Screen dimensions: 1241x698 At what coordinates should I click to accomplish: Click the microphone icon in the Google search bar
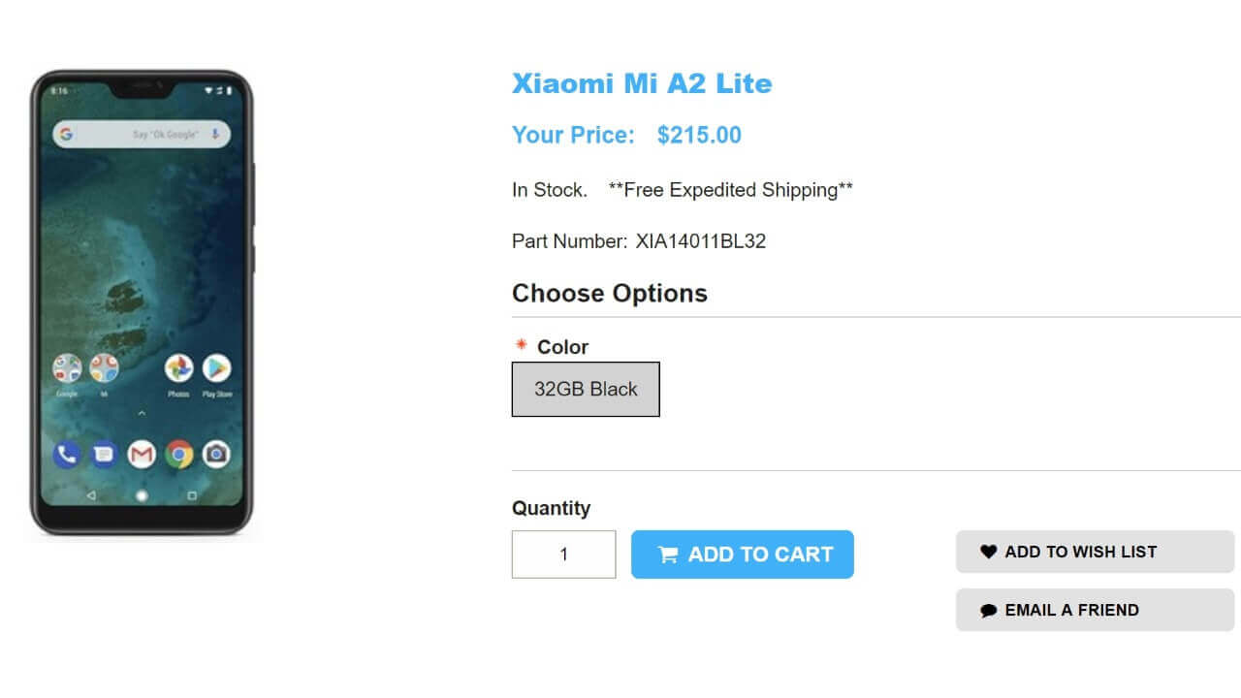[214, 134]
